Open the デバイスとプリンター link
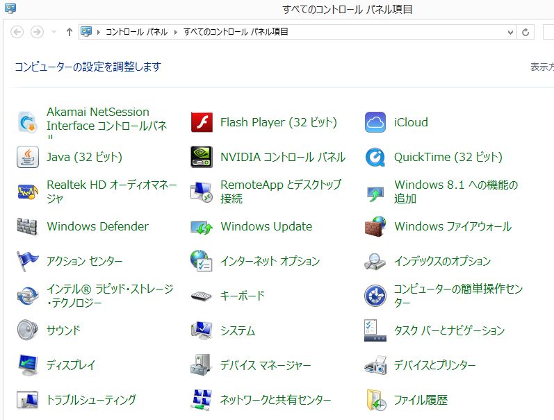 pos(435,365)
